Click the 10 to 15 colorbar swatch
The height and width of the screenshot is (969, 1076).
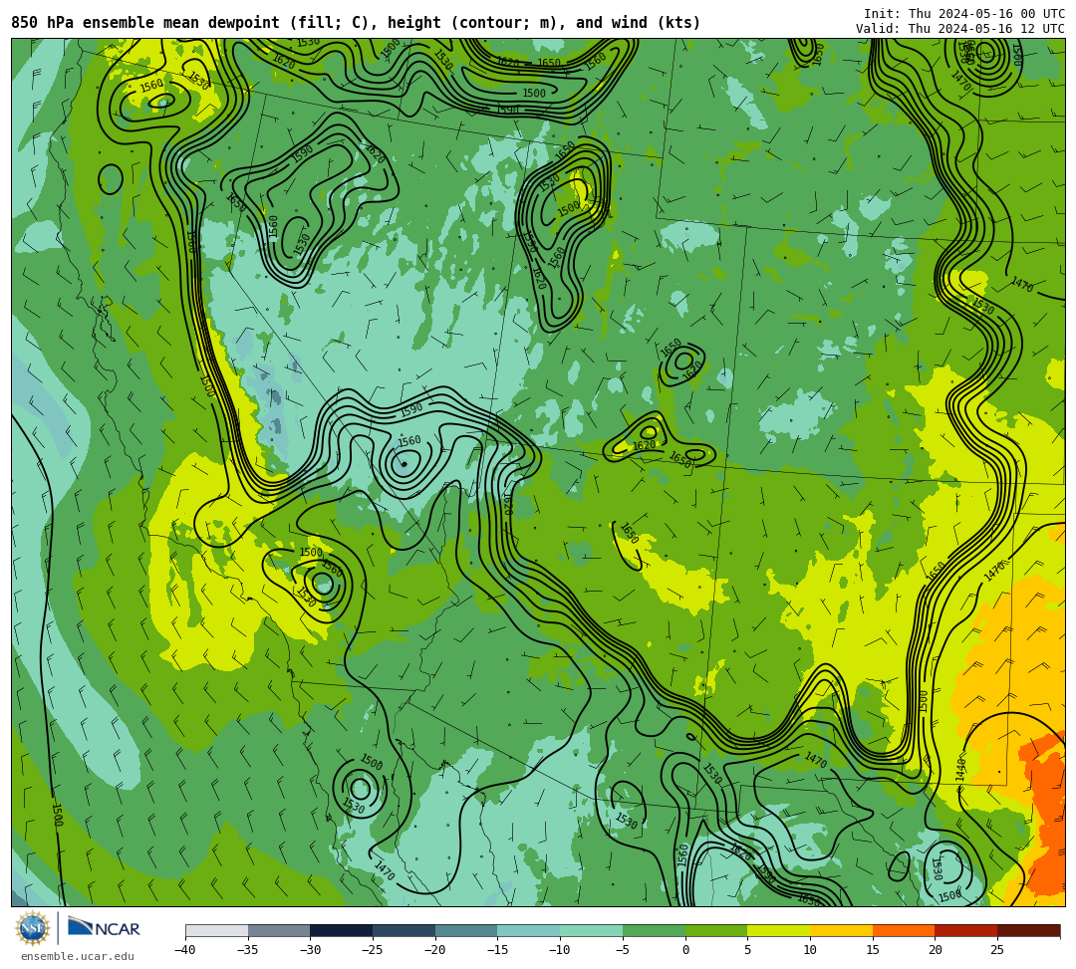(x=841, y=930)
